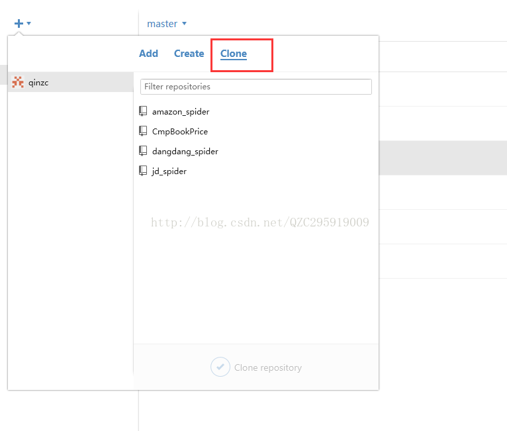507x431 pixels.
Task: Select the qinzc account
Action: tap(70, 83)
